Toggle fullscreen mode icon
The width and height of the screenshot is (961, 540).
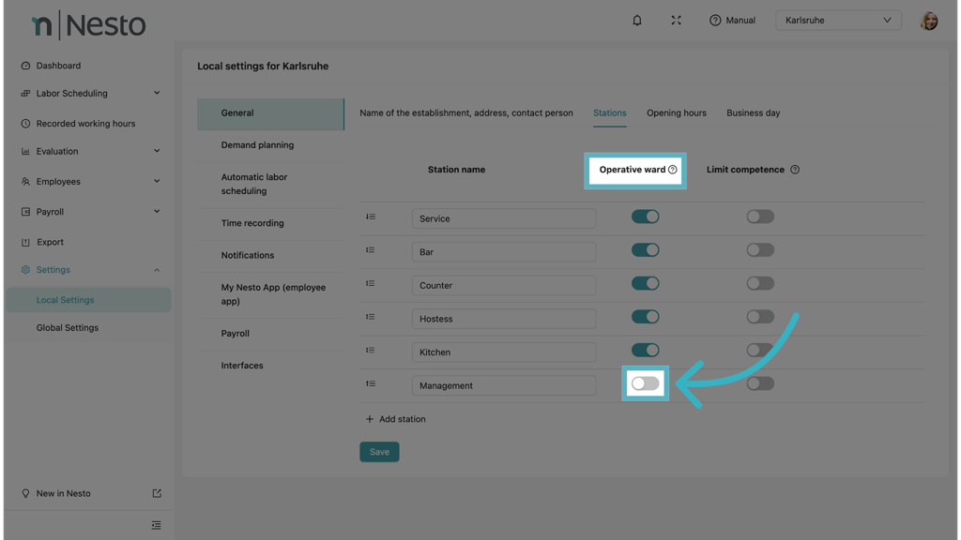(x=676, y=21)
